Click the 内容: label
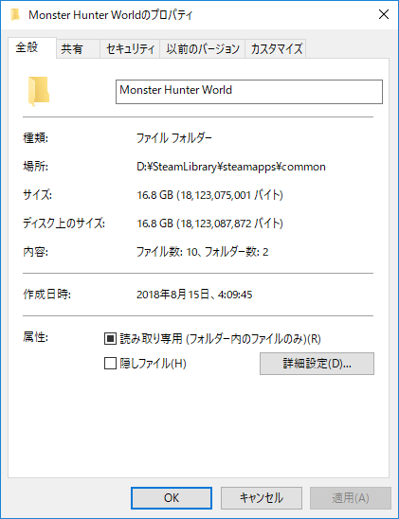The image size is (399, 519). click(35, 252)
